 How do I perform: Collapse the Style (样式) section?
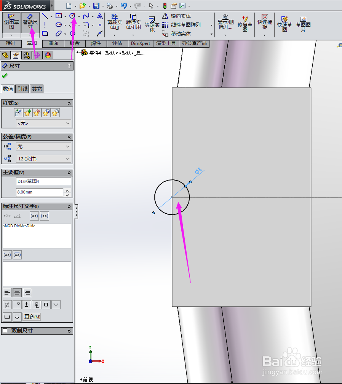coord(69,103)
